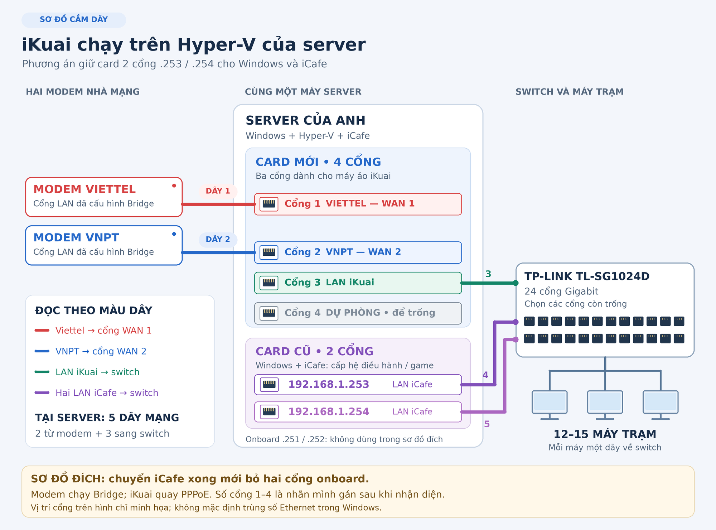Click the port icon of Cổng 4 DỰ PHÒNG

pos(269,313)
